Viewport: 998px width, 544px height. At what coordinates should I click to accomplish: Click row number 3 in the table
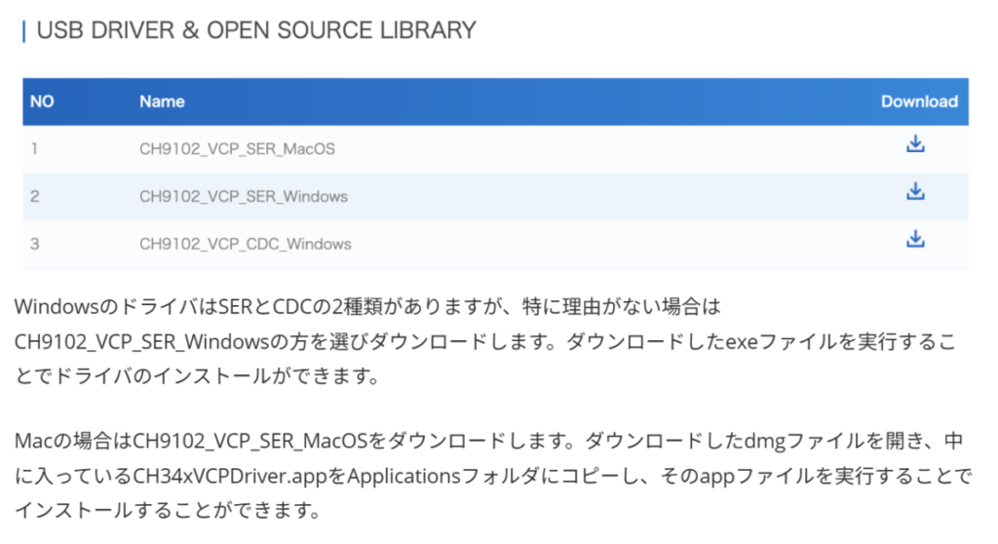pyautogui.click(x=34, y=243)
